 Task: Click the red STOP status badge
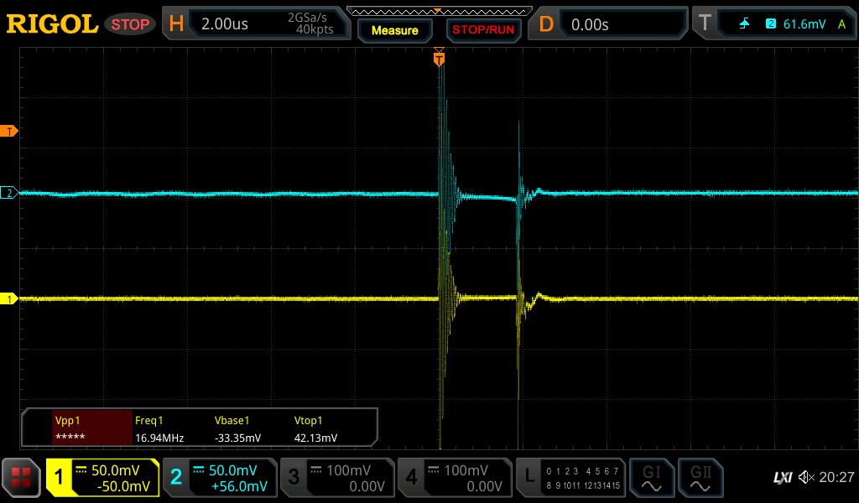130,24
